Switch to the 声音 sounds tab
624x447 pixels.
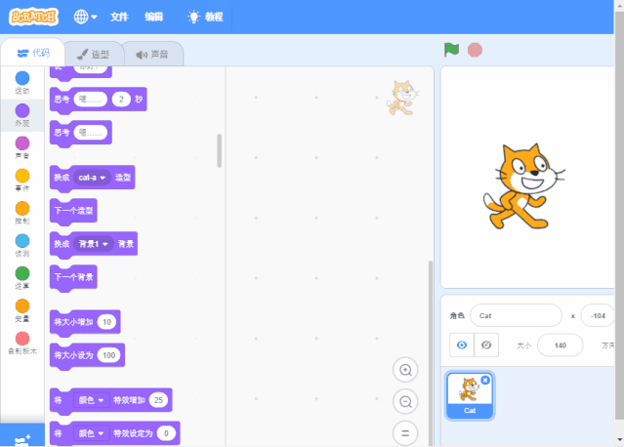[x=152, y=54]
